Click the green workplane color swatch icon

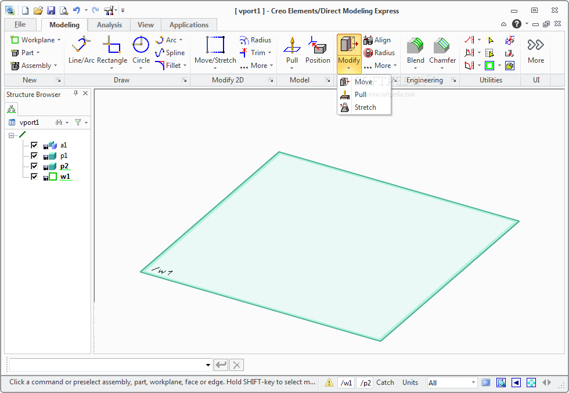click(x=489, y=66)
